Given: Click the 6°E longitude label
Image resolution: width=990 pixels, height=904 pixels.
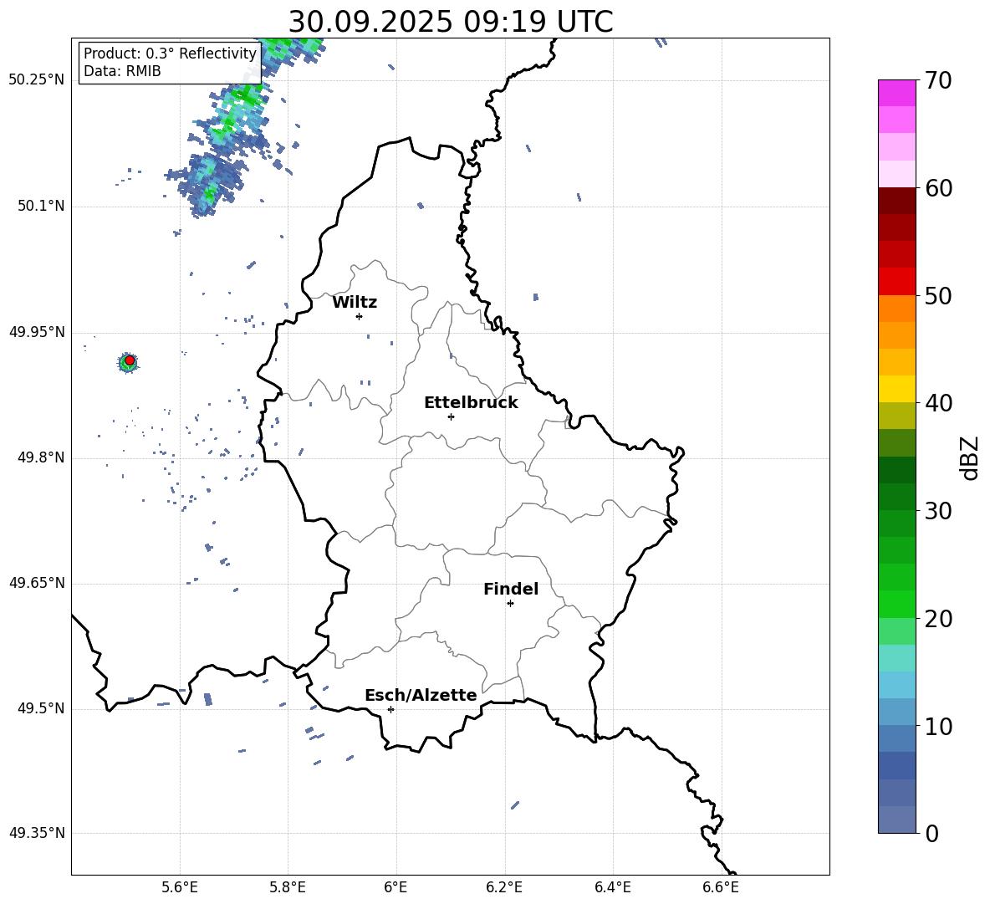Looking at the screenshot, I should click(395, 888).
